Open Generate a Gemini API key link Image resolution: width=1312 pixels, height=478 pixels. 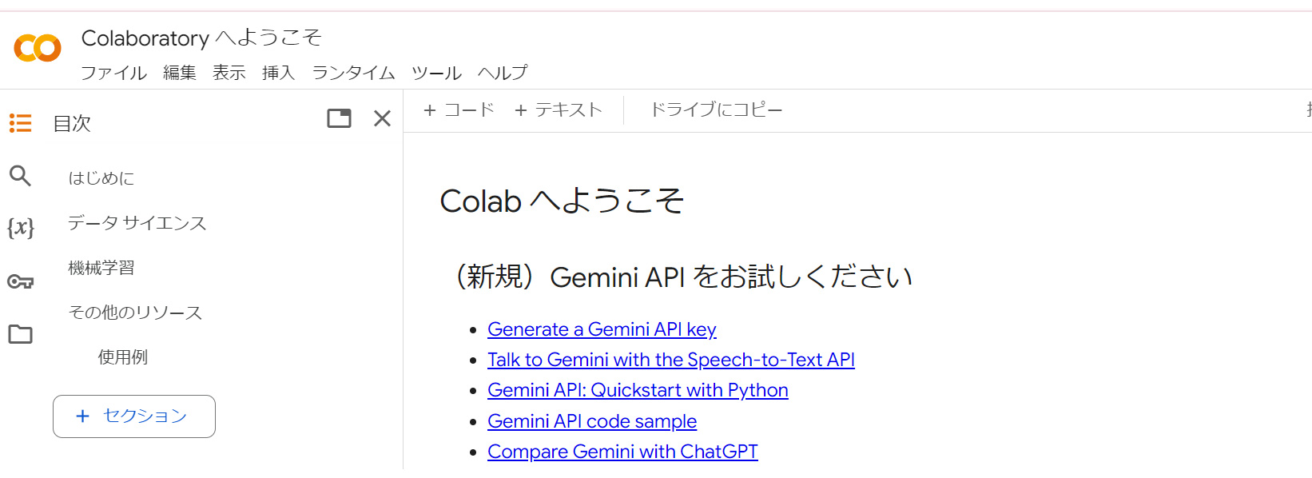point(602,329)
